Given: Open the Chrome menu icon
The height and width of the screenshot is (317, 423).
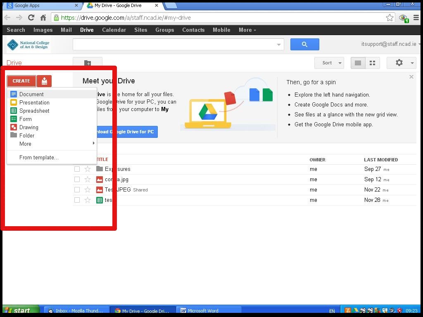Looking at the screenshot, I should click(416, 18).
